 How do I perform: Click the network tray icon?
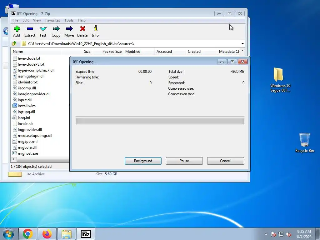[281, 234]
